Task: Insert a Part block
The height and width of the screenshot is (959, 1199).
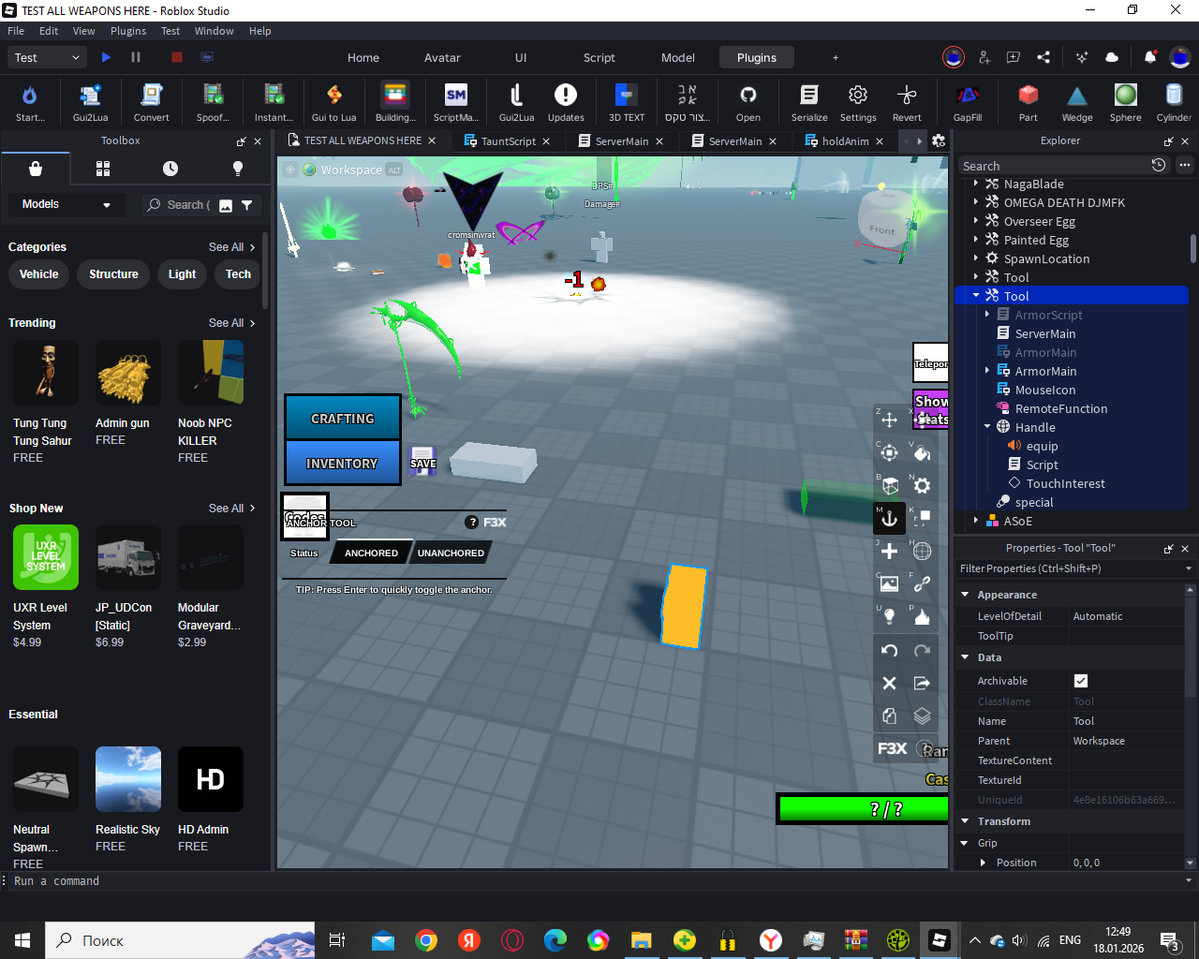Action: point(1029,102)
